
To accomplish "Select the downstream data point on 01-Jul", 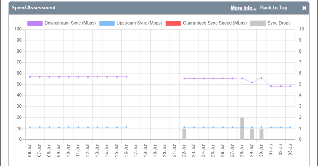I will 271,86.
